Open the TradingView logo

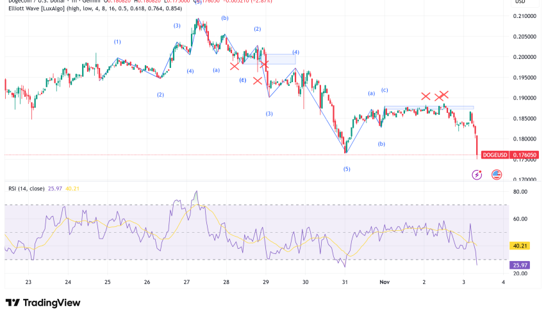43,302
